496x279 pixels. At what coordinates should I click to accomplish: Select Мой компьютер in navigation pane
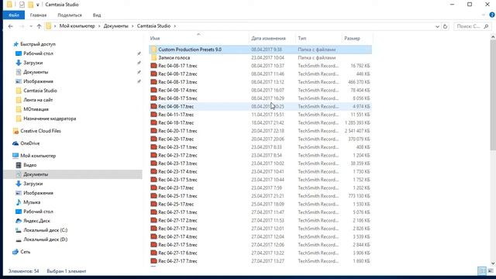[38, 156]
